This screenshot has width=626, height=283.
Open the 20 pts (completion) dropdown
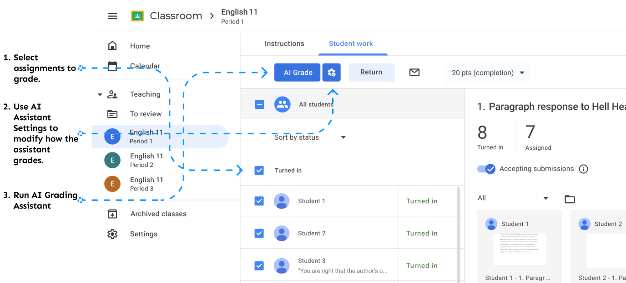[488, 73]
